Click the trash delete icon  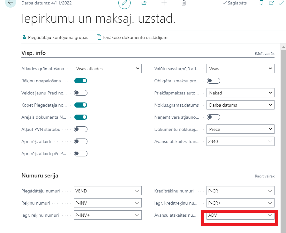tap(184, 3)
